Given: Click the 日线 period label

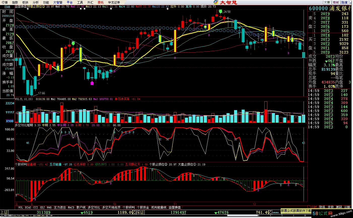Looking at the screenshot, I should tap(7, 7).
